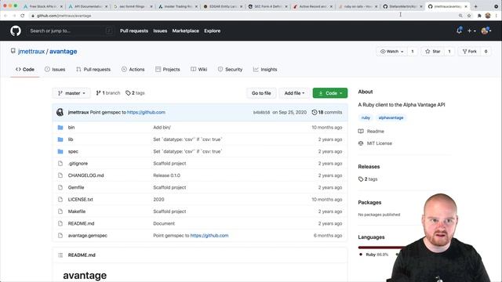502x282 pixels.
Task: Click the avantage.gemspec file icon
Action: coord(60,236)
